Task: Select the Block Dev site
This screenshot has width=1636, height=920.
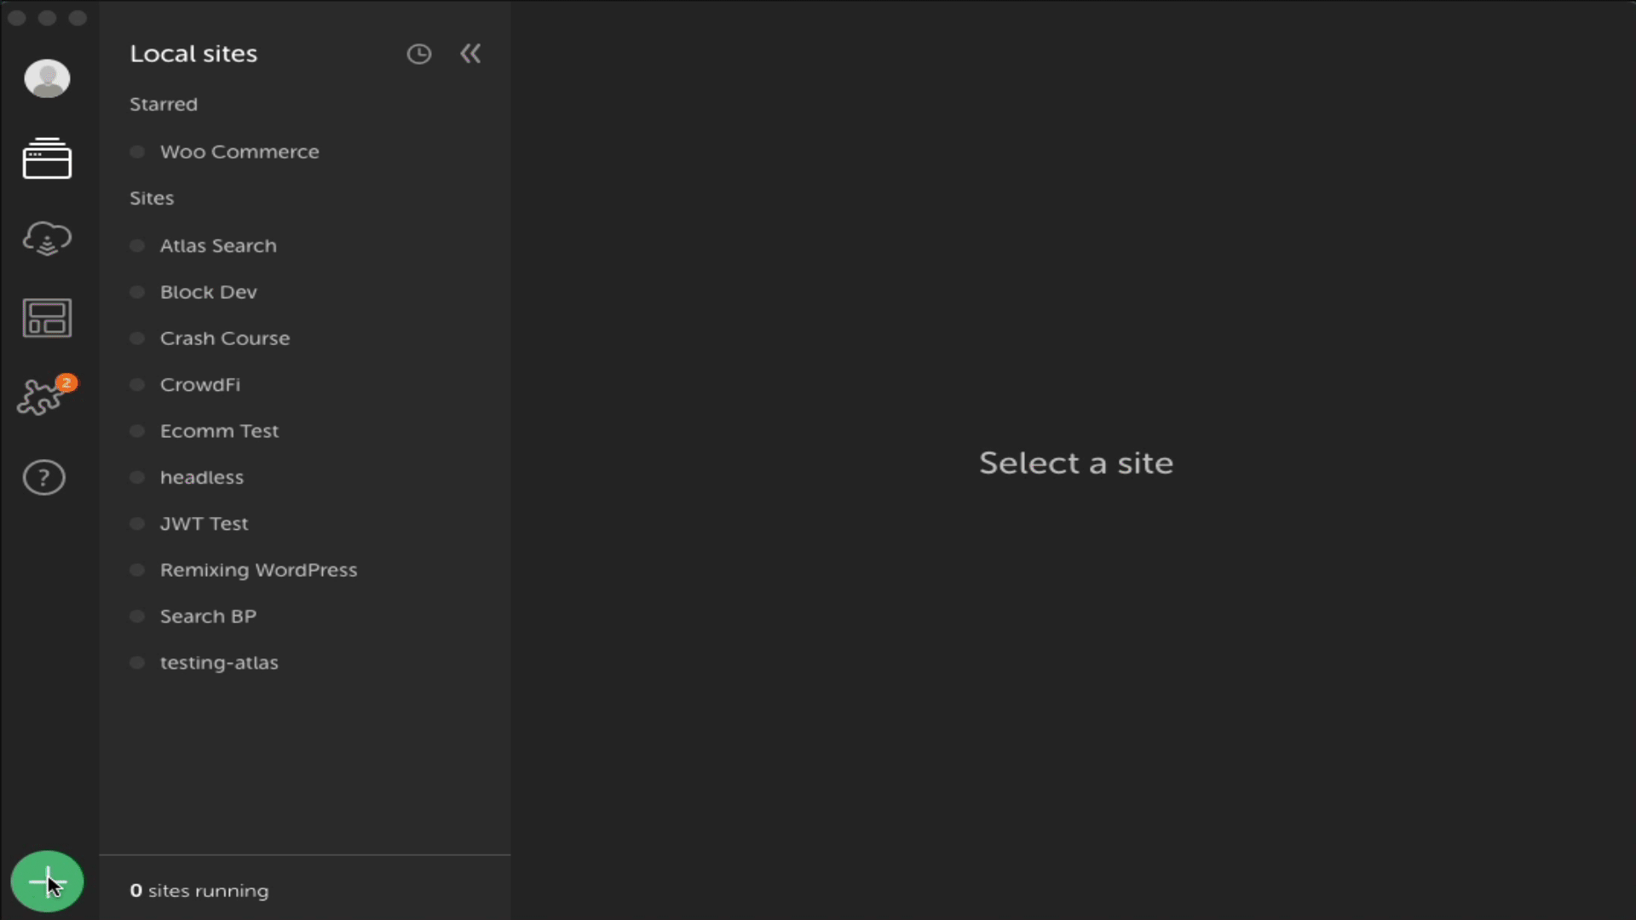Action: (x=208, y=291)
